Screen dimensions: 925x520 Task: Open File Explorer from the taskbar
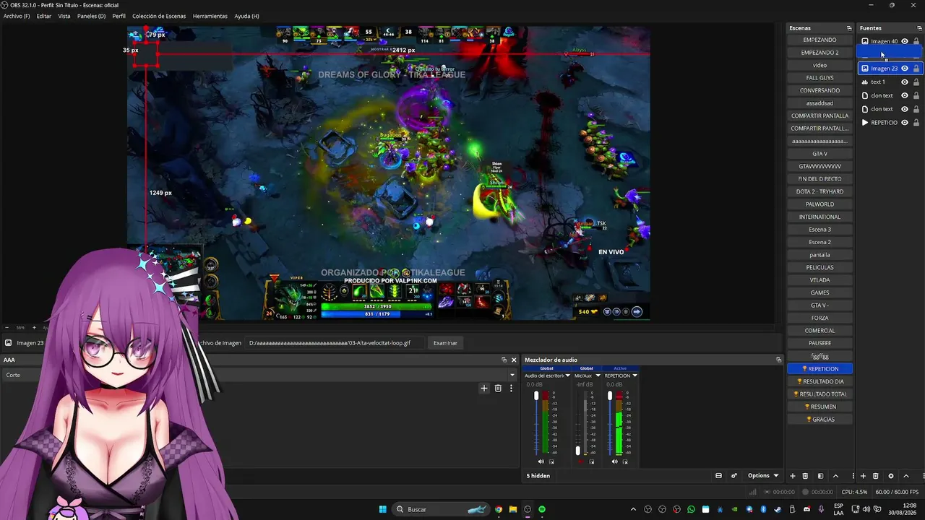click(513, 509)
